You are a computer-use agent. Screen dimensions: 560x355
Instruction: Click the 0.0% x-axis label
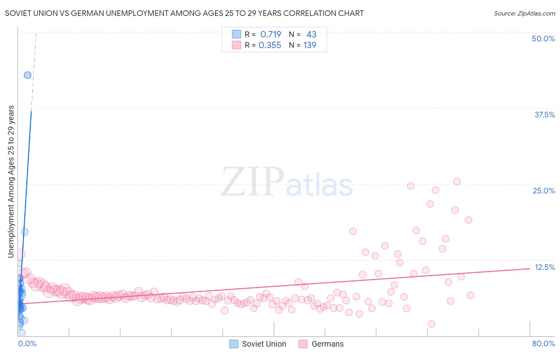coord(27,343)
